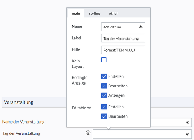Switch to the main tab
Image resolution: width=194 pixels, height=140 pixels.
click(76, 13)
